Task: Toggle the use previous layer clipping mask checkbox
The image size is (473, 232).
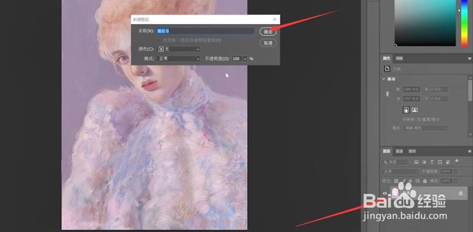Action: pyautogui.click(x=159, y=40)
